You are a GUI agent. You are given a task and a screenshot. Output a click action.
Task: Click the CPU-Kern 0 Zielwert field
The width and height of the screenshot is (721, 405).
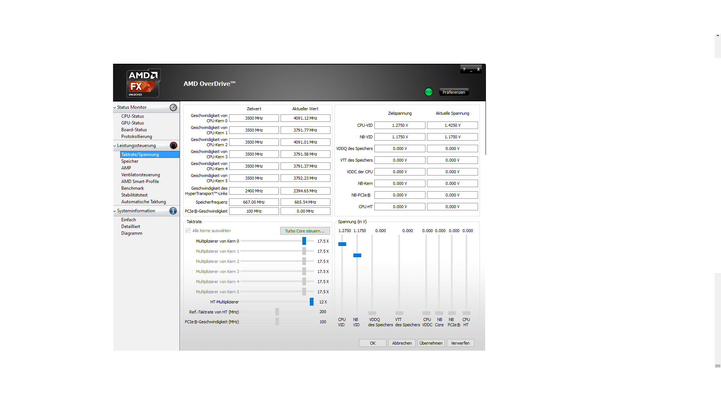point(254,118)
